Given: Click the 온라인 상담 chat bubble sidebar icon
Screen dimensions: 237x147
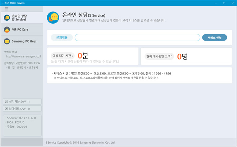Looking at the screenshot, I should point(7,18).
